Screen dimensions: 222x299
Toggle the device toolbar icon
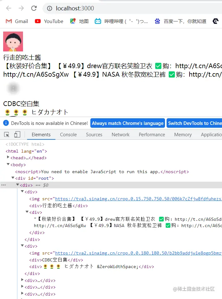[x=17, y=134]
